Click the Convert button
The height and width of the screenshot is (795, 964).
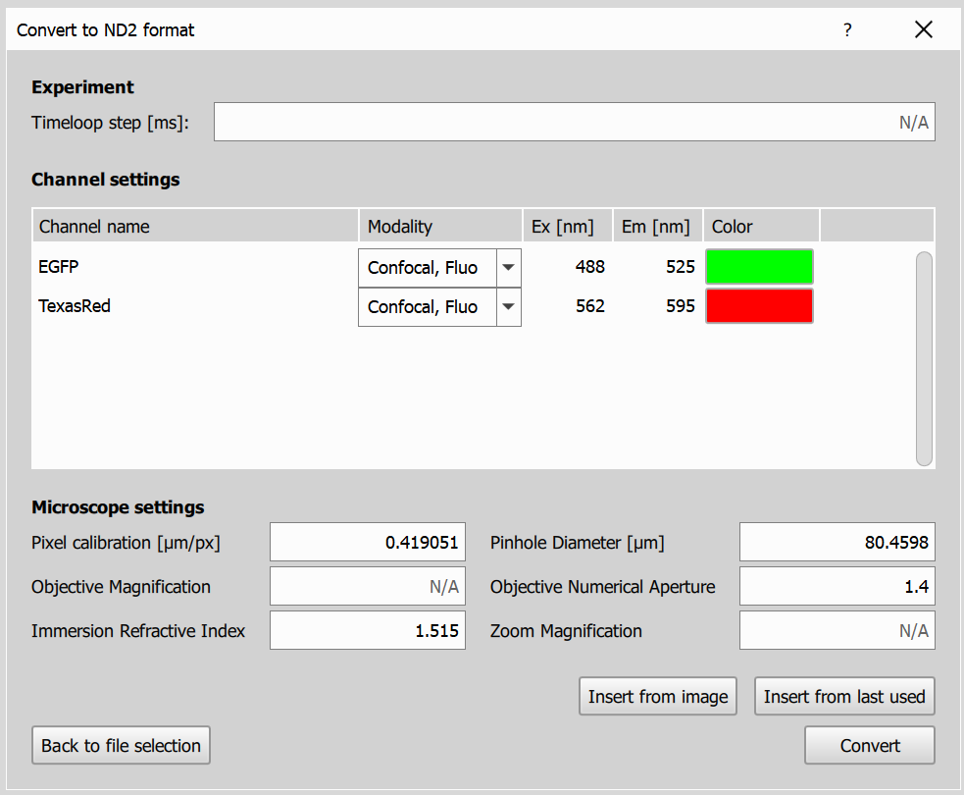pos(869,745)
